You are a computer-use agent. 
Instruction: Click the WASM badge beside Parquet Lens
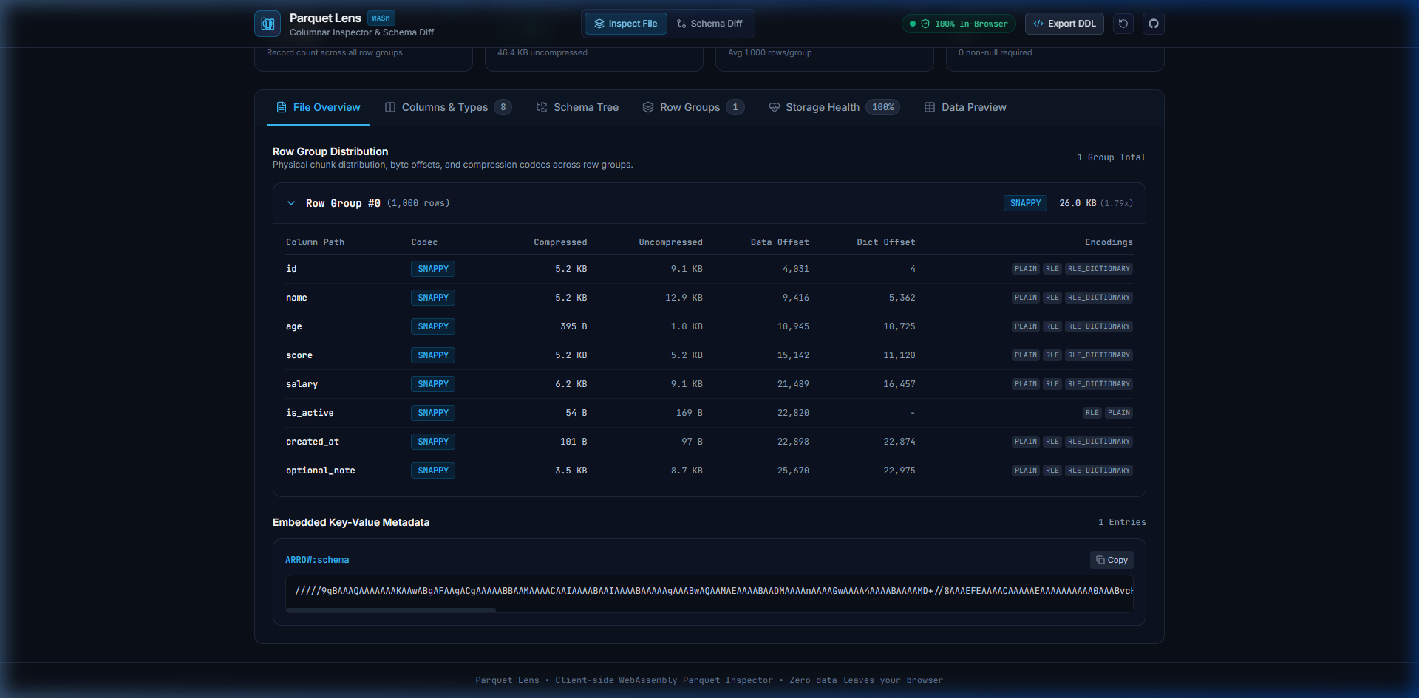381,18
